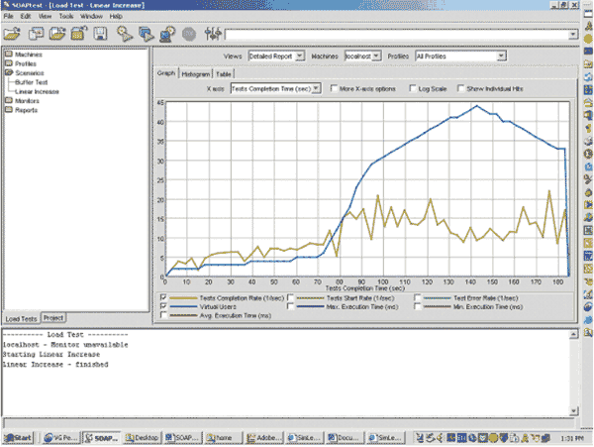The height and width of the screenshot is (447, 594).
Task: Open the Tools menu
Action: tap(65, 17)
